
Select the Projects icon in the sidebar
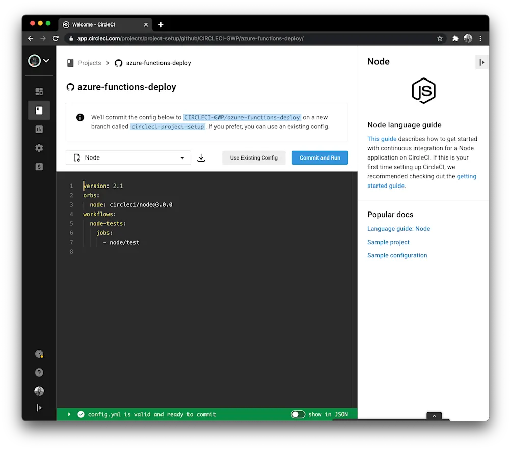click(x=39, y=110)
